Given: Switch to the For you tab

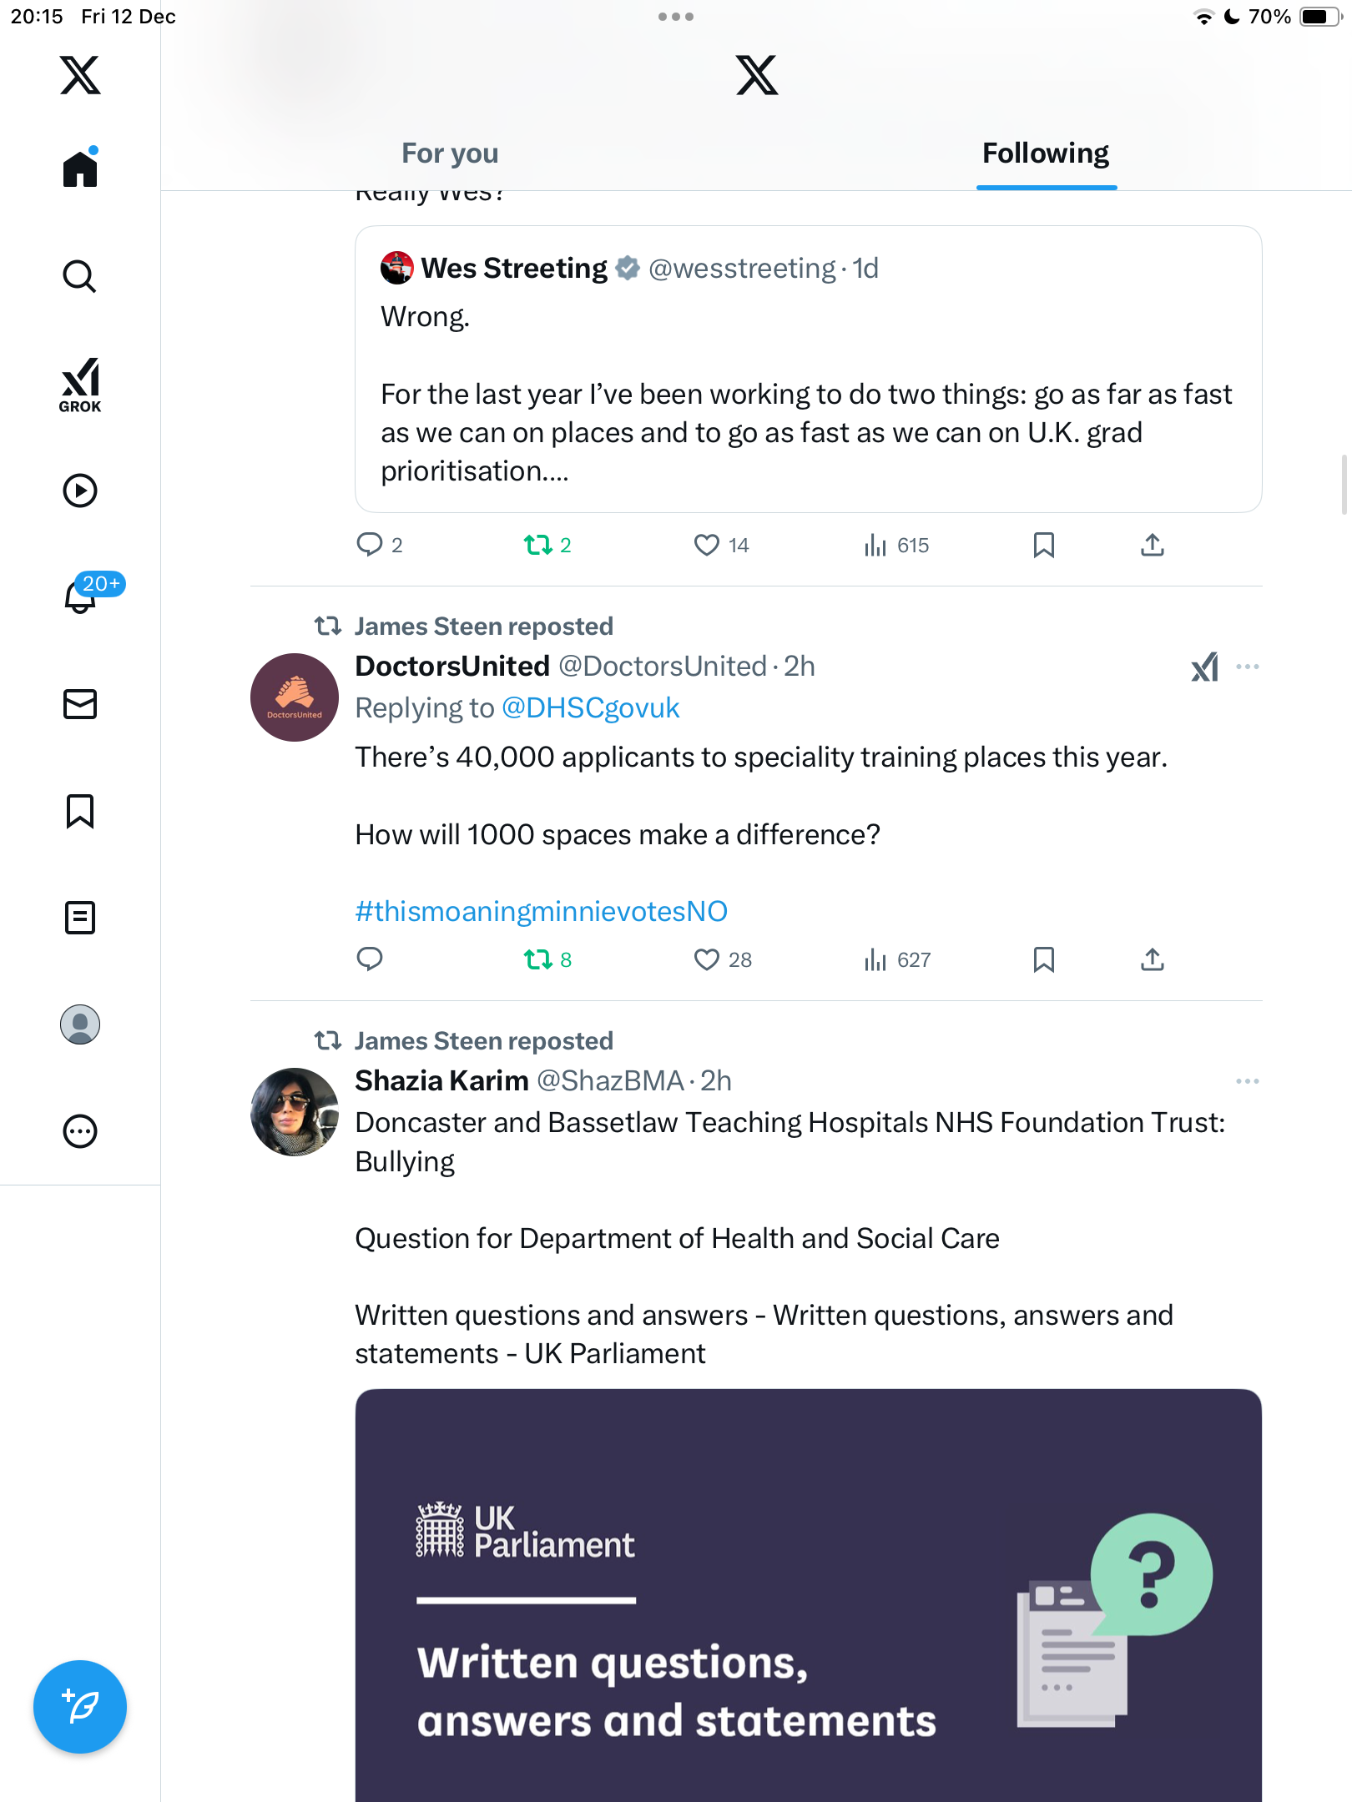Looking at the screenshot, I should pos(450,154).
